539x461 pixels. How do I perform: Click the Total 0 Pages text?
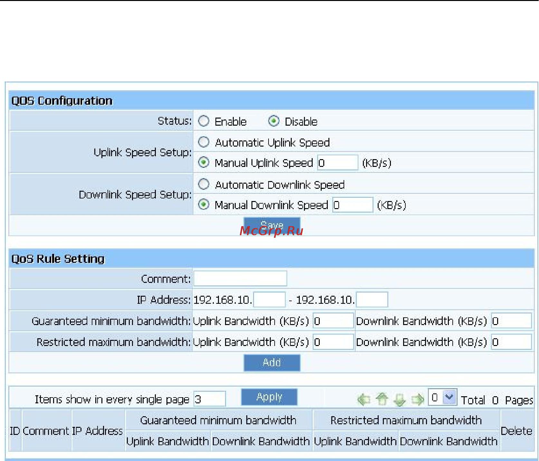point(497,400)
